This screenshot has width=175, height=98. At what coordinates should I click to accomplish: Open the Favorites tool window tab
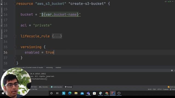coord(43,87)
